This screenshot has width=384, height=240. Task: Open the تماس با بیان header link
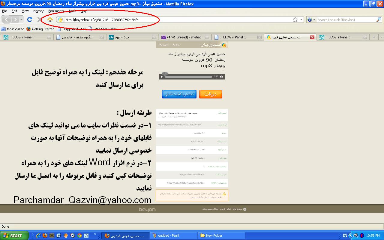164,45
